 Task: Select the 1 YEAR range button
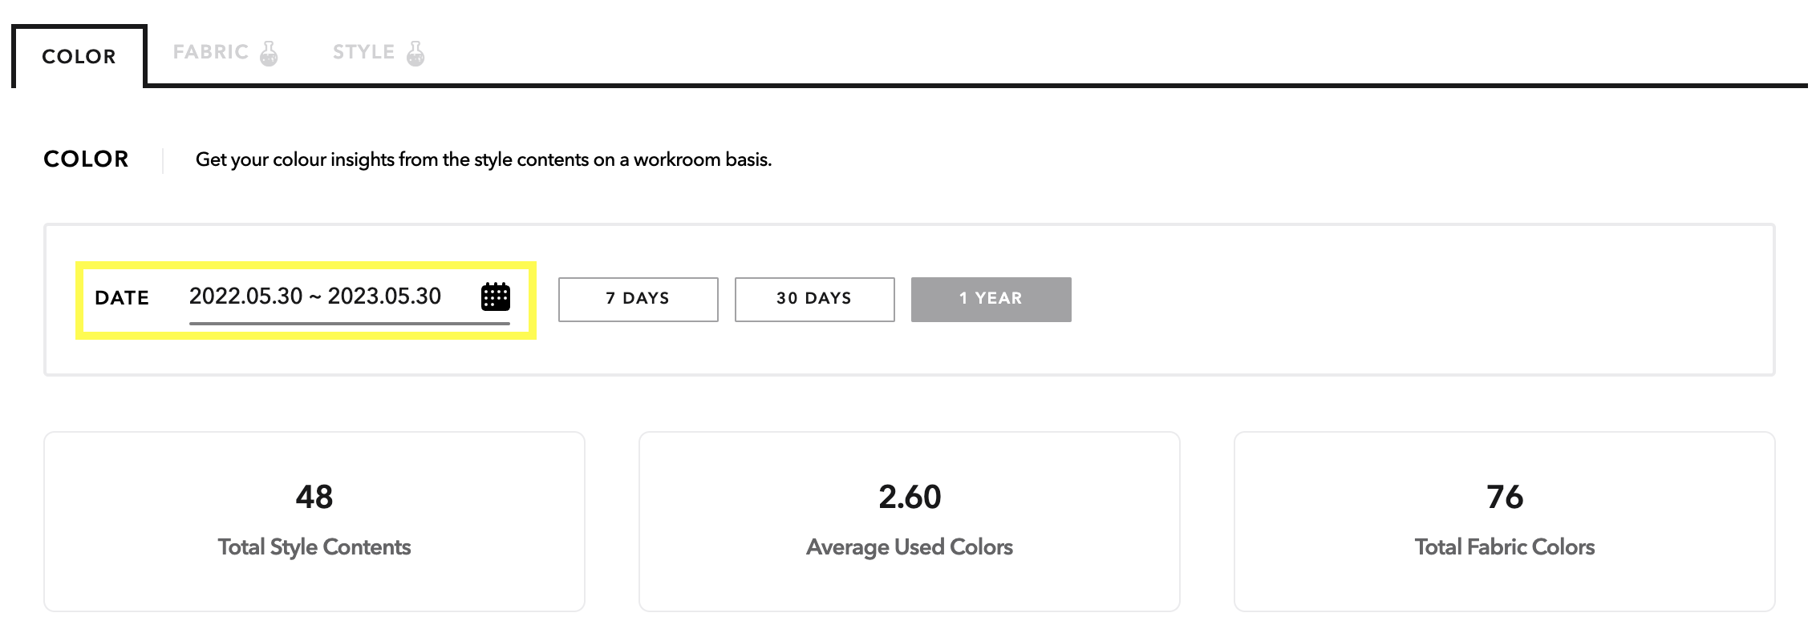(991, 300)
